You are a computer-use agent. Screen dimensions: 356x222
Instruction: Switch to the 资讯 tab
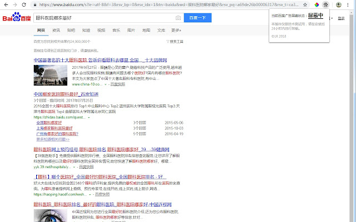[56, 30]
